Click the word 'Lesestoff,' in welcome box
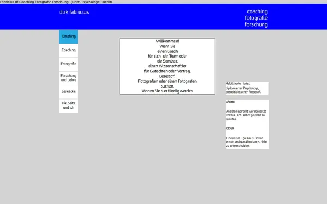The height and width of the screenshot is (204, 327). click(167, 76)
